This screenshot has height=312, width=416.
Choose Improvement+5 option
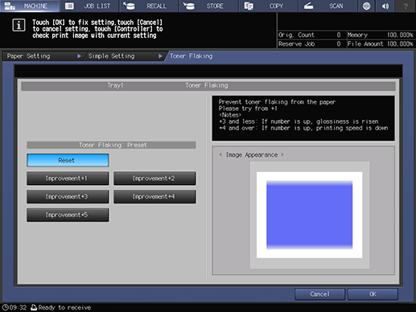pyautogui.click(x=68, y=215)
